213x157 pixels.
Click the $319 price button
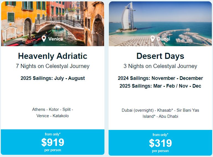(x=160, y=143)
